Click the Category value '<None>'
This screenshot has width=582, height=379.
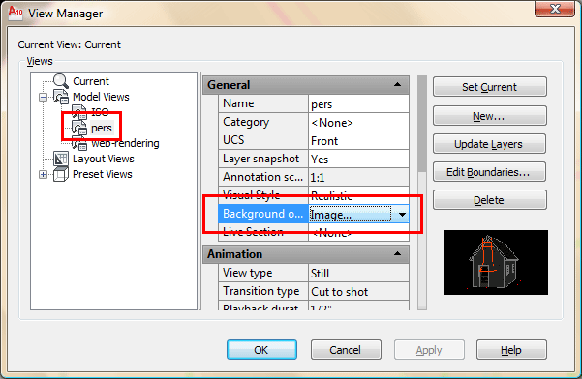(358, 122)
